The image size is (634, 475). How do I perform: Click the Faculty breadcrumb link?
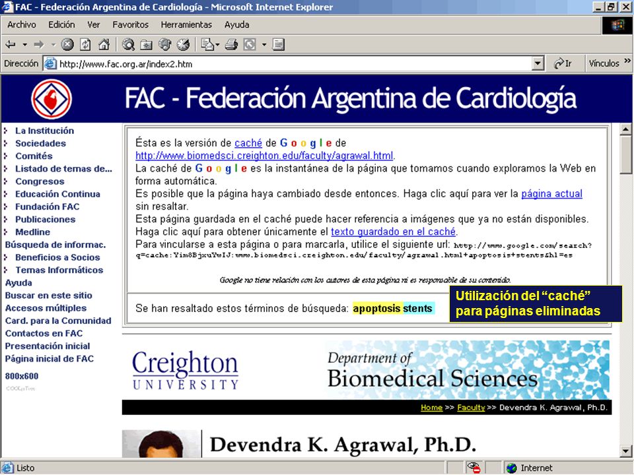[x=471, y=408]
